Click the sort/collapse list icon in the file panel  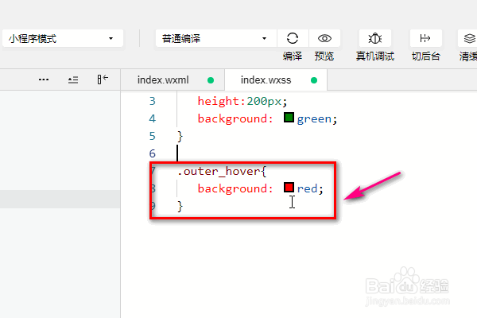(x=73, y=79)
